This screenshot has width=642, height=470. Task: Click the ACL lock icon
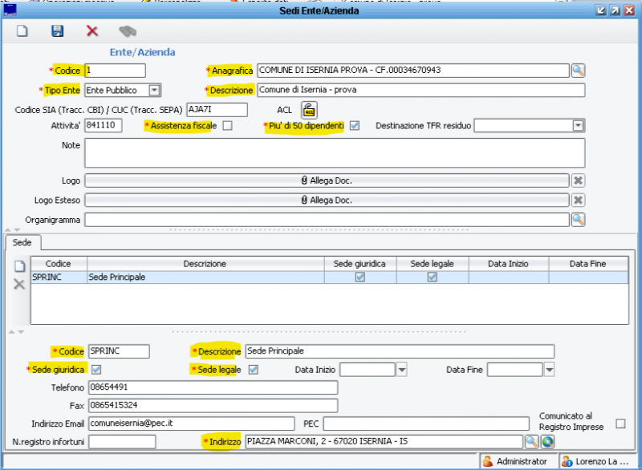click(309, 110)
